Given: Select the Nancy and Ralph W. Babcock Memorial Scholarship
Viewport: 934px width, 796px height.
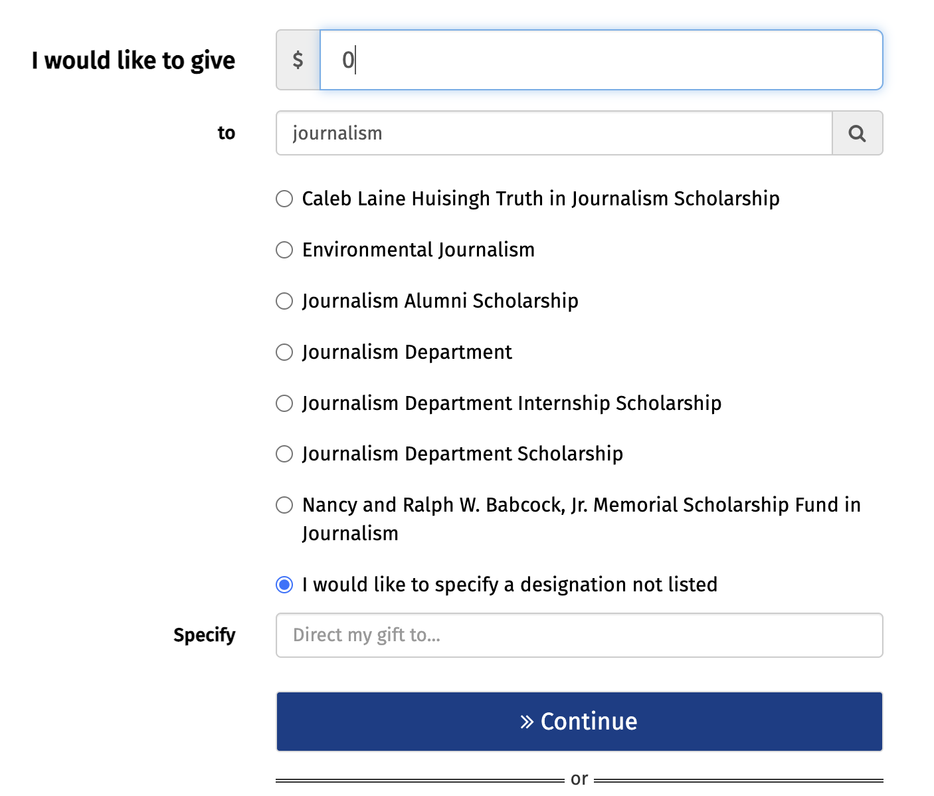Looking at the screenshot, I should [284, 505].
